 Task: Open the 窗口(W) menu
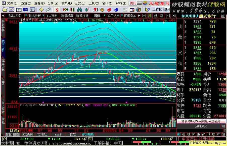107,3
